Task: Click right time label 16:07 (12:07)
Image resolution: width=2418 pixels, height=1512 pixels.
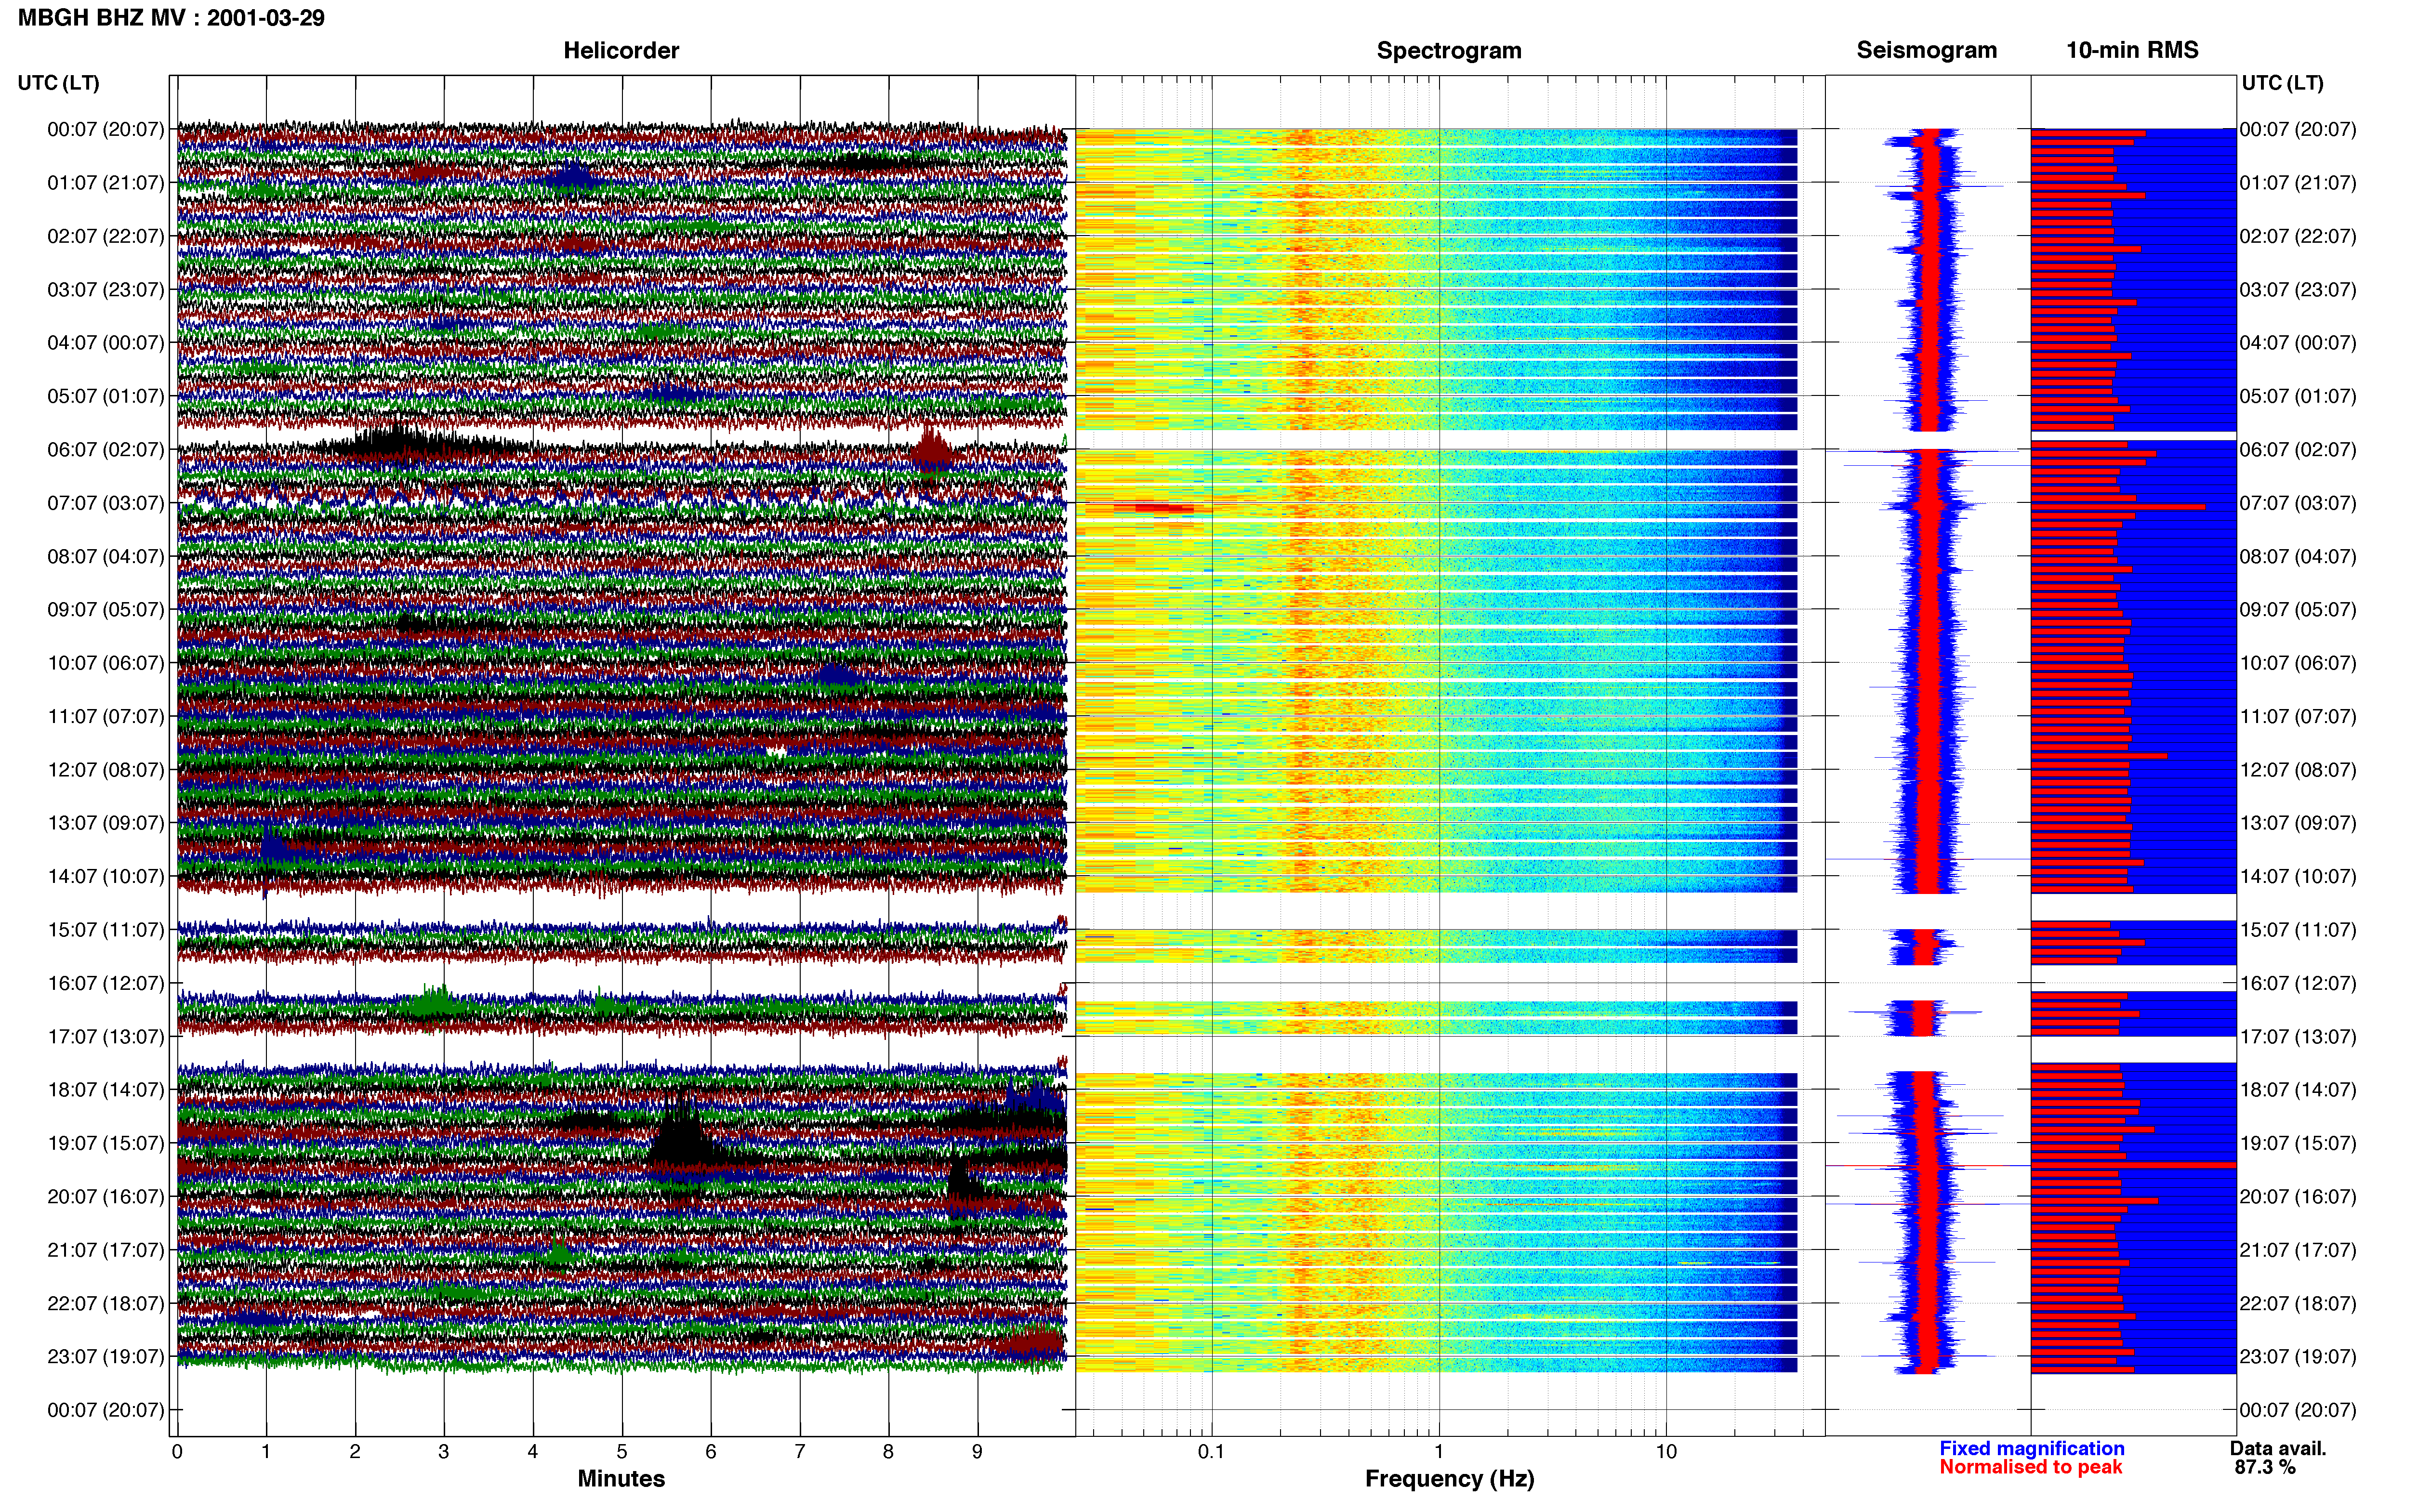Action: [x=2298, y=983]
